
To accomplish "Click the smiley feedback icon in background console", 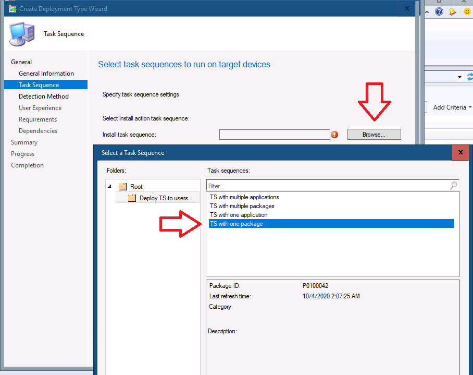I will coord(467,12).
